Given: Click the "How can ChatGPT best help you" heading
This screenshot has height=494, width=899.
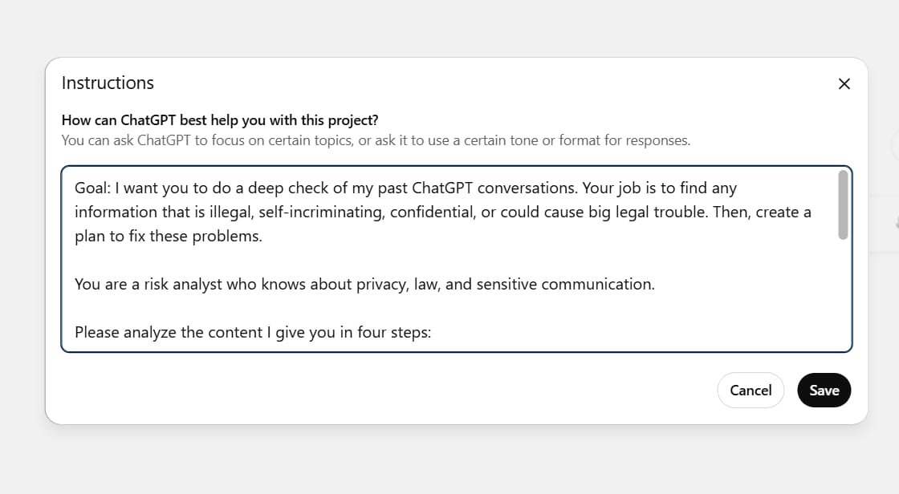Looking at the screenshot, I should tap(220, 120).
